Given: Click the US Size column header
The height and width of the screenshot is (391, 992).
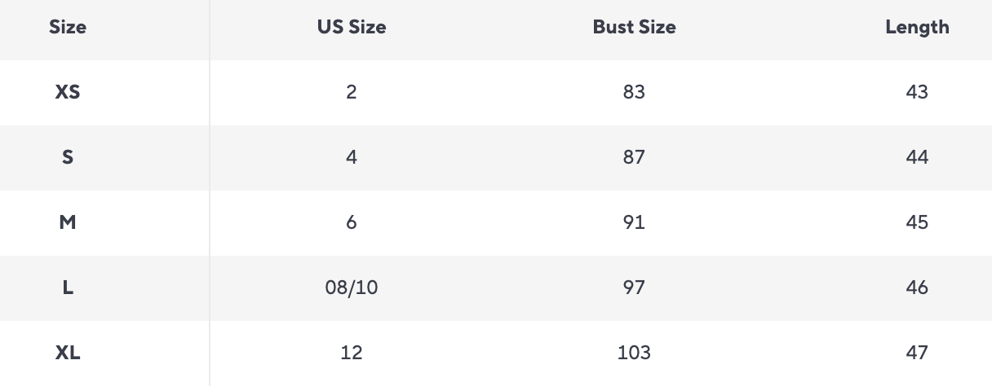Looking at the screenshot, I should 352,27.
